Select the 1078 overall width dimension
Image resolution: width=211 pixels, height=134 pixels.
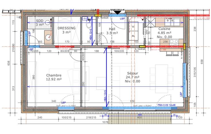[105, 122]
